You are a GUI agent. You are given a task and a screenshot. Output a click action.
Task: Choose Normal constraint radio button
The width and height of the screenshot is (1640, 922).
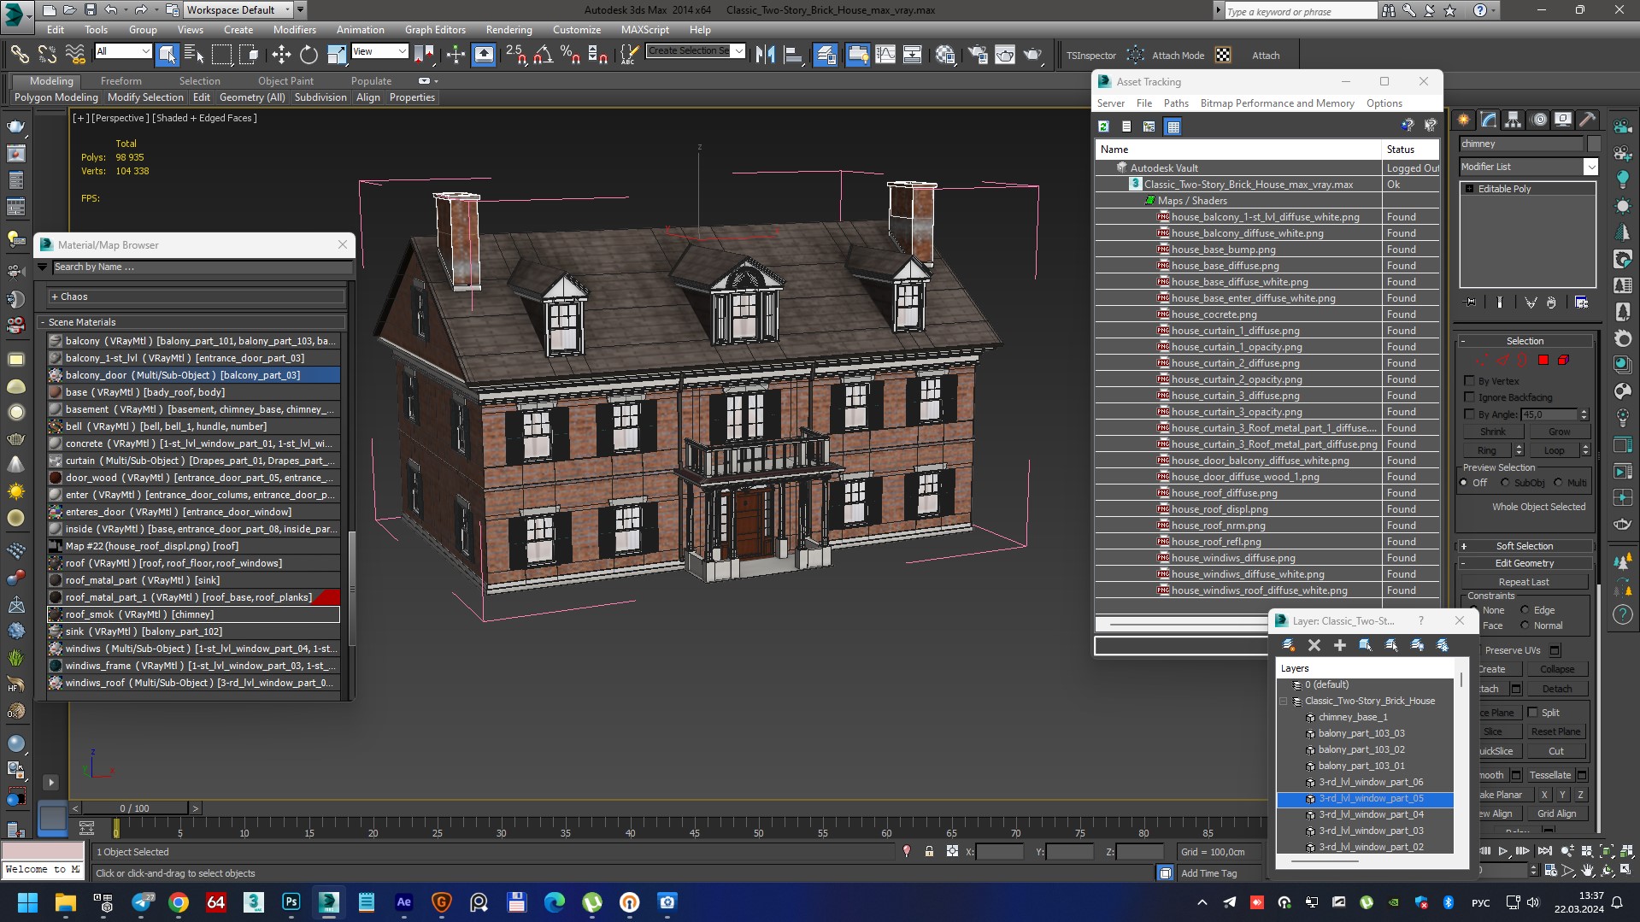1525,625
